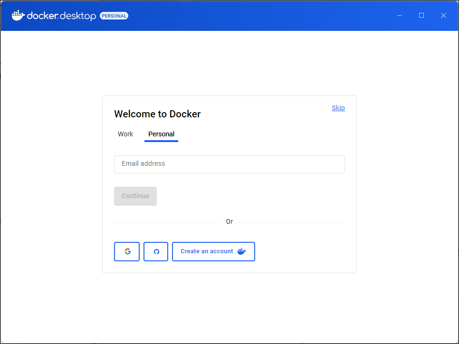Click the Continue button
Screen dimensions: 459x344
click(x=135, y=196)
